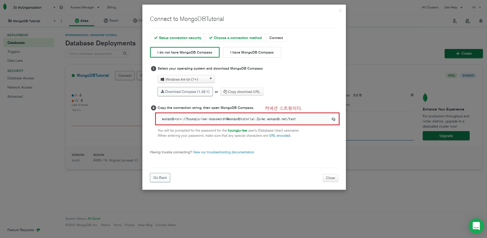Open the troubleshooting documentation link
Image resolution: width=487 pixels, height=238 pixels.
[223, 152]
